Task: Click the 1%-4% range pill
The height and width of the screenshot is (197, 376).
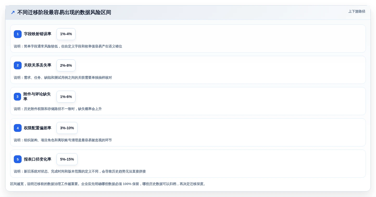Action: (66, 34)
